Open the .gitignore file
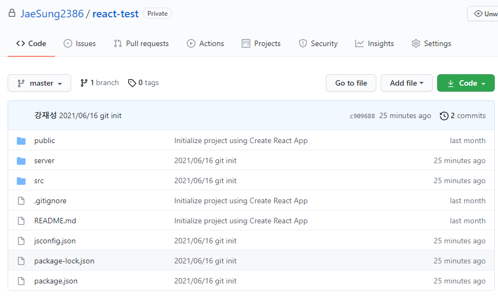The width and height of the screenshot is (498, 297). 50,201
